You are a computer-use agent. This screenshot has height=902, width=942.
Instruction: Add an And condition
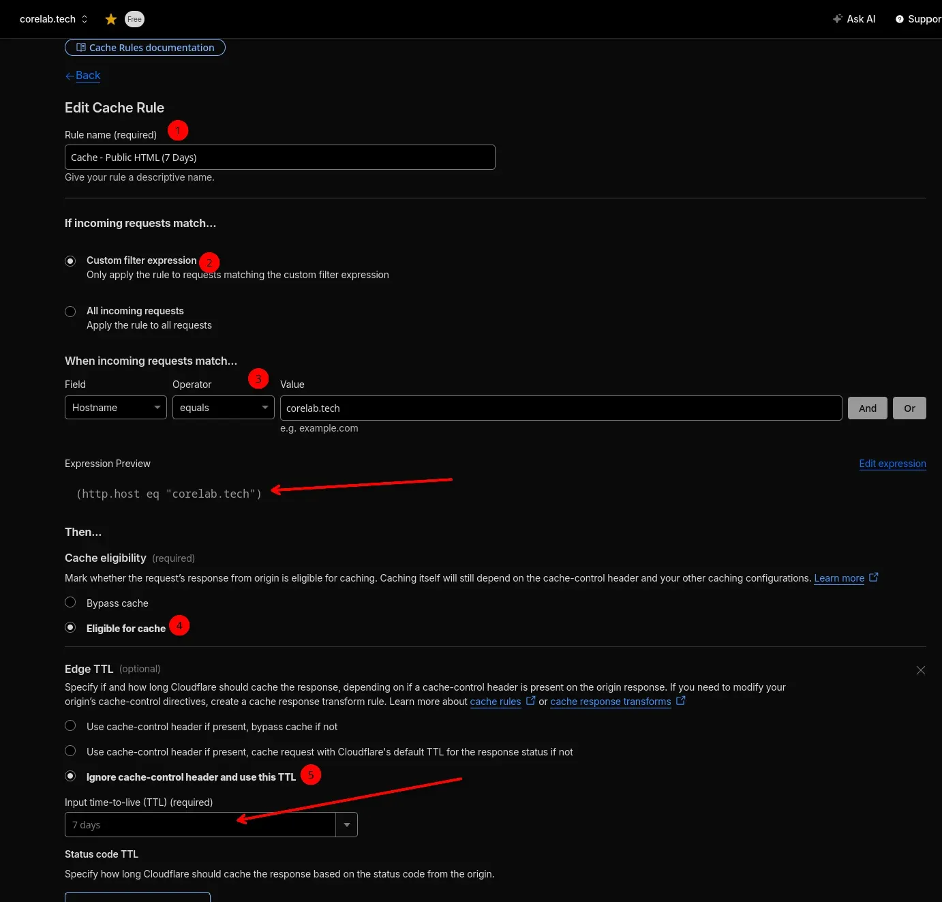click(868, 408)
